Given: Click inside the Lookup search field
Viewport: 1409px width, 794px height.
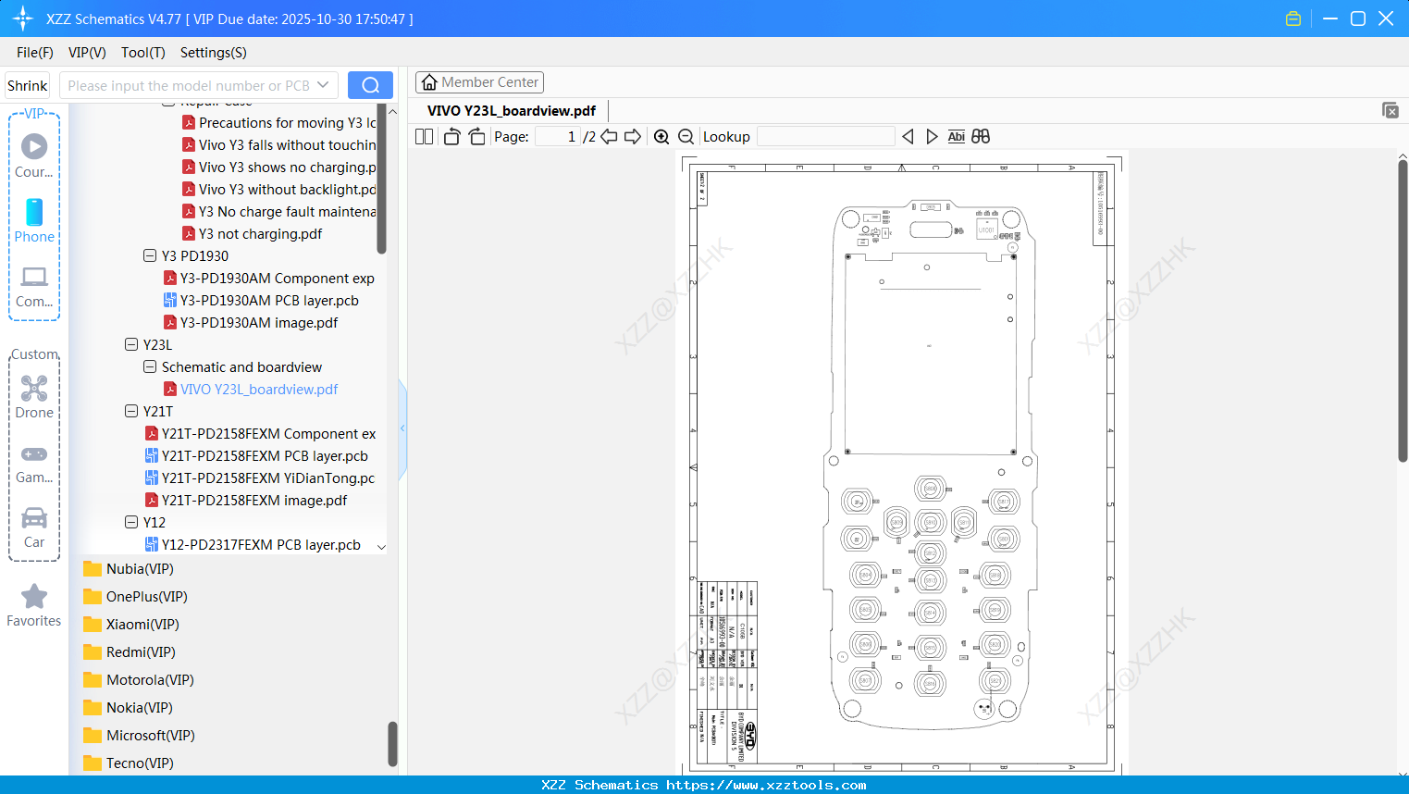Looking at the screenshot, I should pos(825,136).
